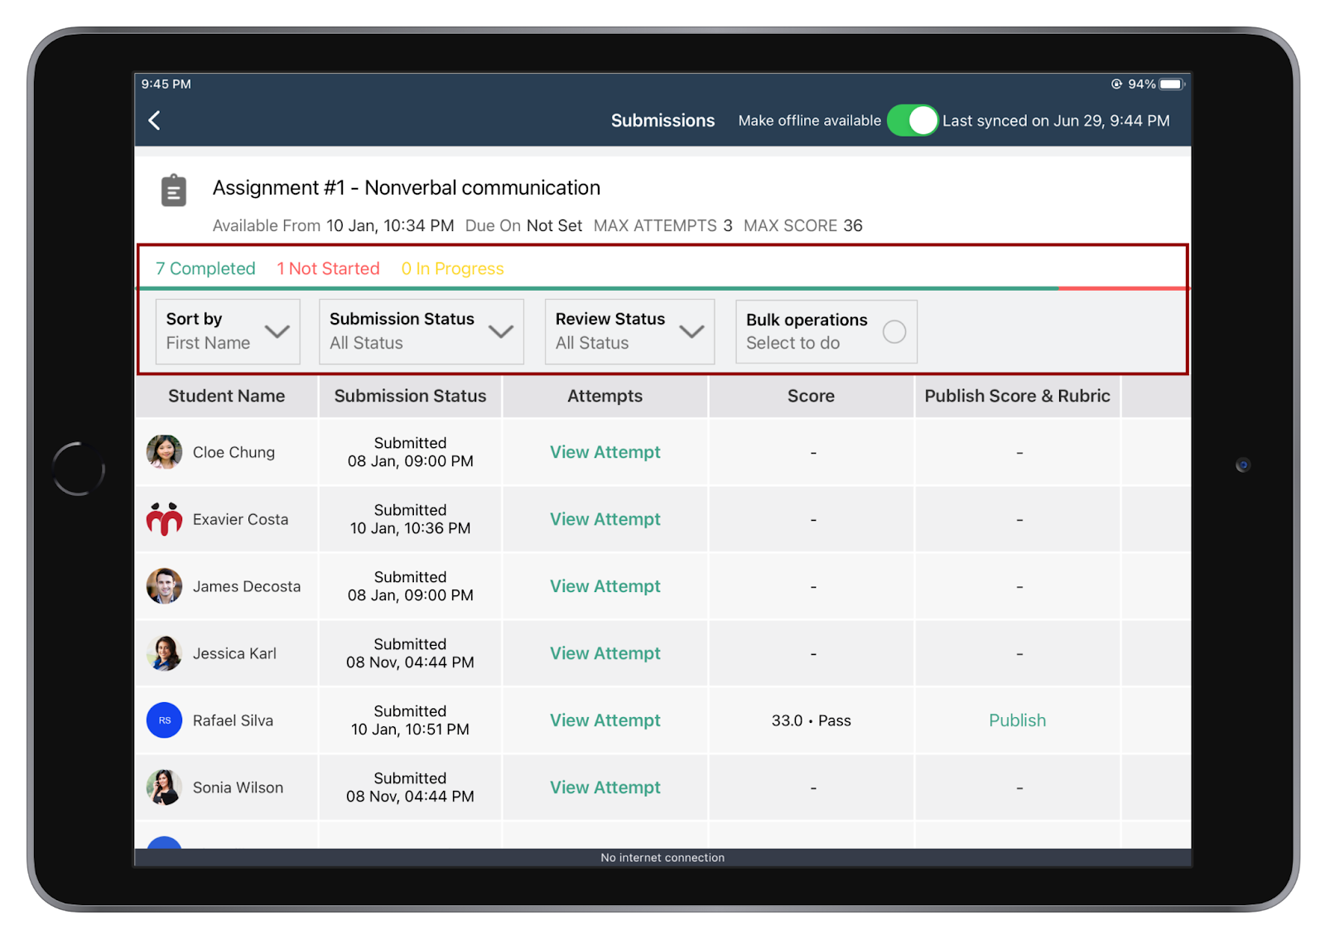Tap Jessica Karl's avatar photo
This screenshot has height=939, width=1325.
click(x=164, y=653)
